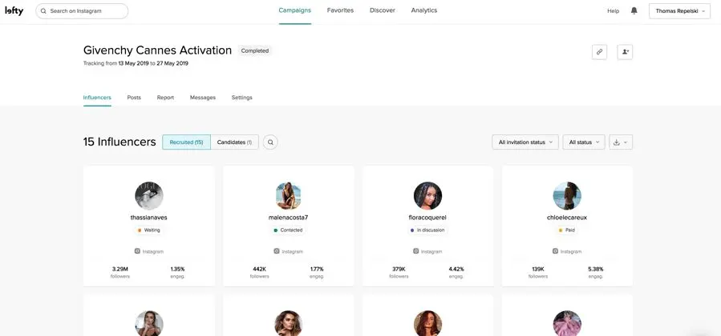The image size is (721, 336).
Task: Open malenacosta7 profile picture
Action: [289, 196]
